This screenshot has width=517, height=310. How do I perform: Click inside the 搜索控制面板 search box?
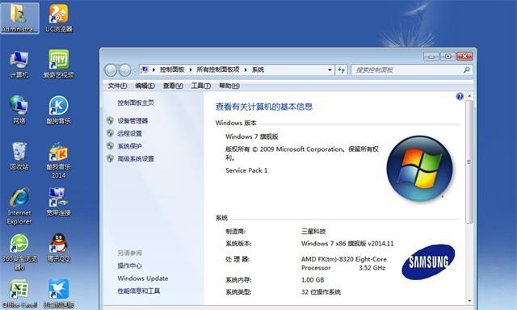407,70
